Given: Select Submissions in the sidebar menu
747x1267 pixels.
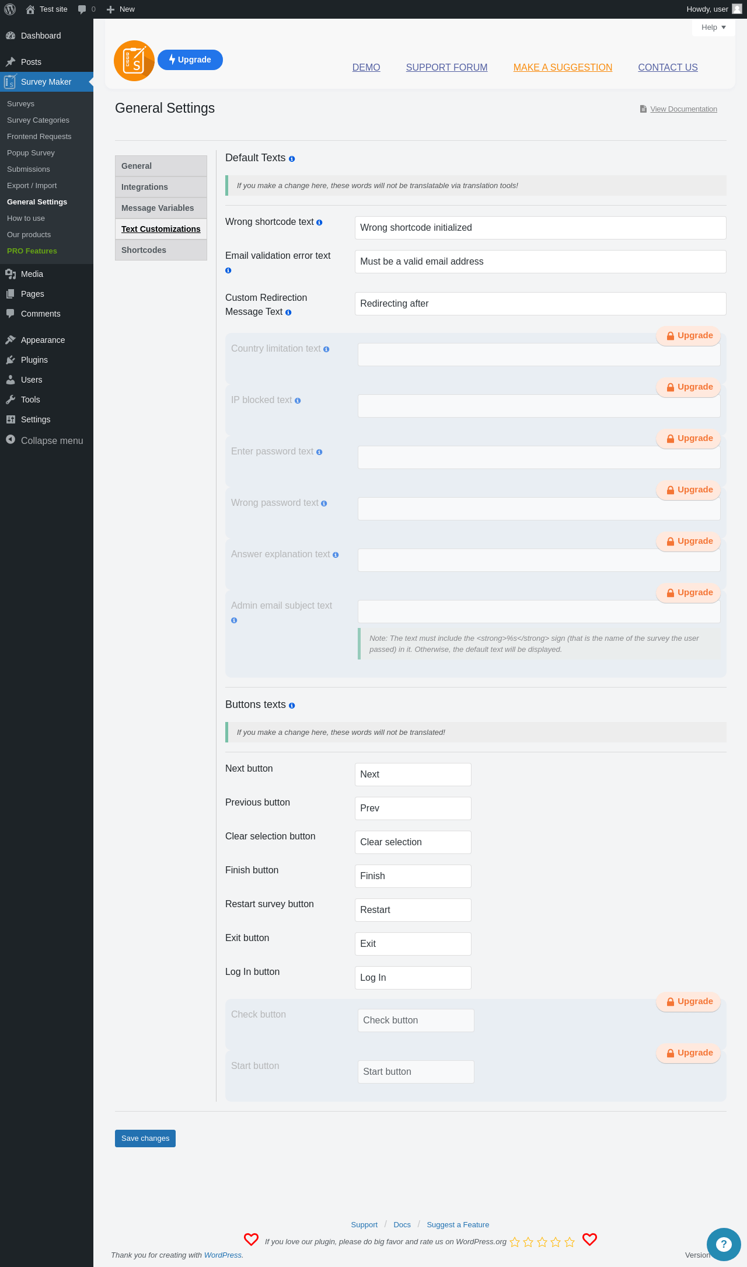Looking at the screenshot, I should [29, 169].
